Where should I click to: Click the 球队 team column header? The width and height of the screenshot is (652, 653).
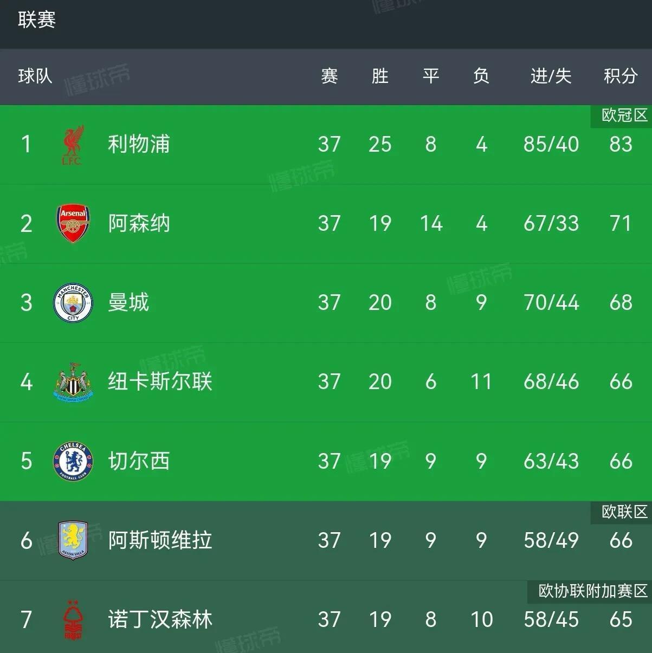click(x=35, y=76)
